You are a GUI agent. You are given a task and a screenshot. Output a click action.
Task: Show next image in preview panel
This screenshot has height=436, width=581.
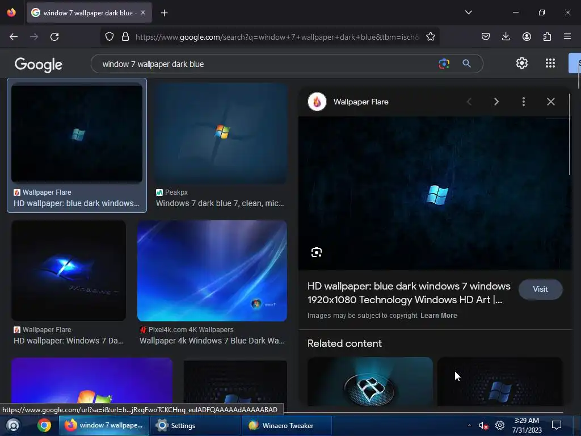tap(496, 102)
